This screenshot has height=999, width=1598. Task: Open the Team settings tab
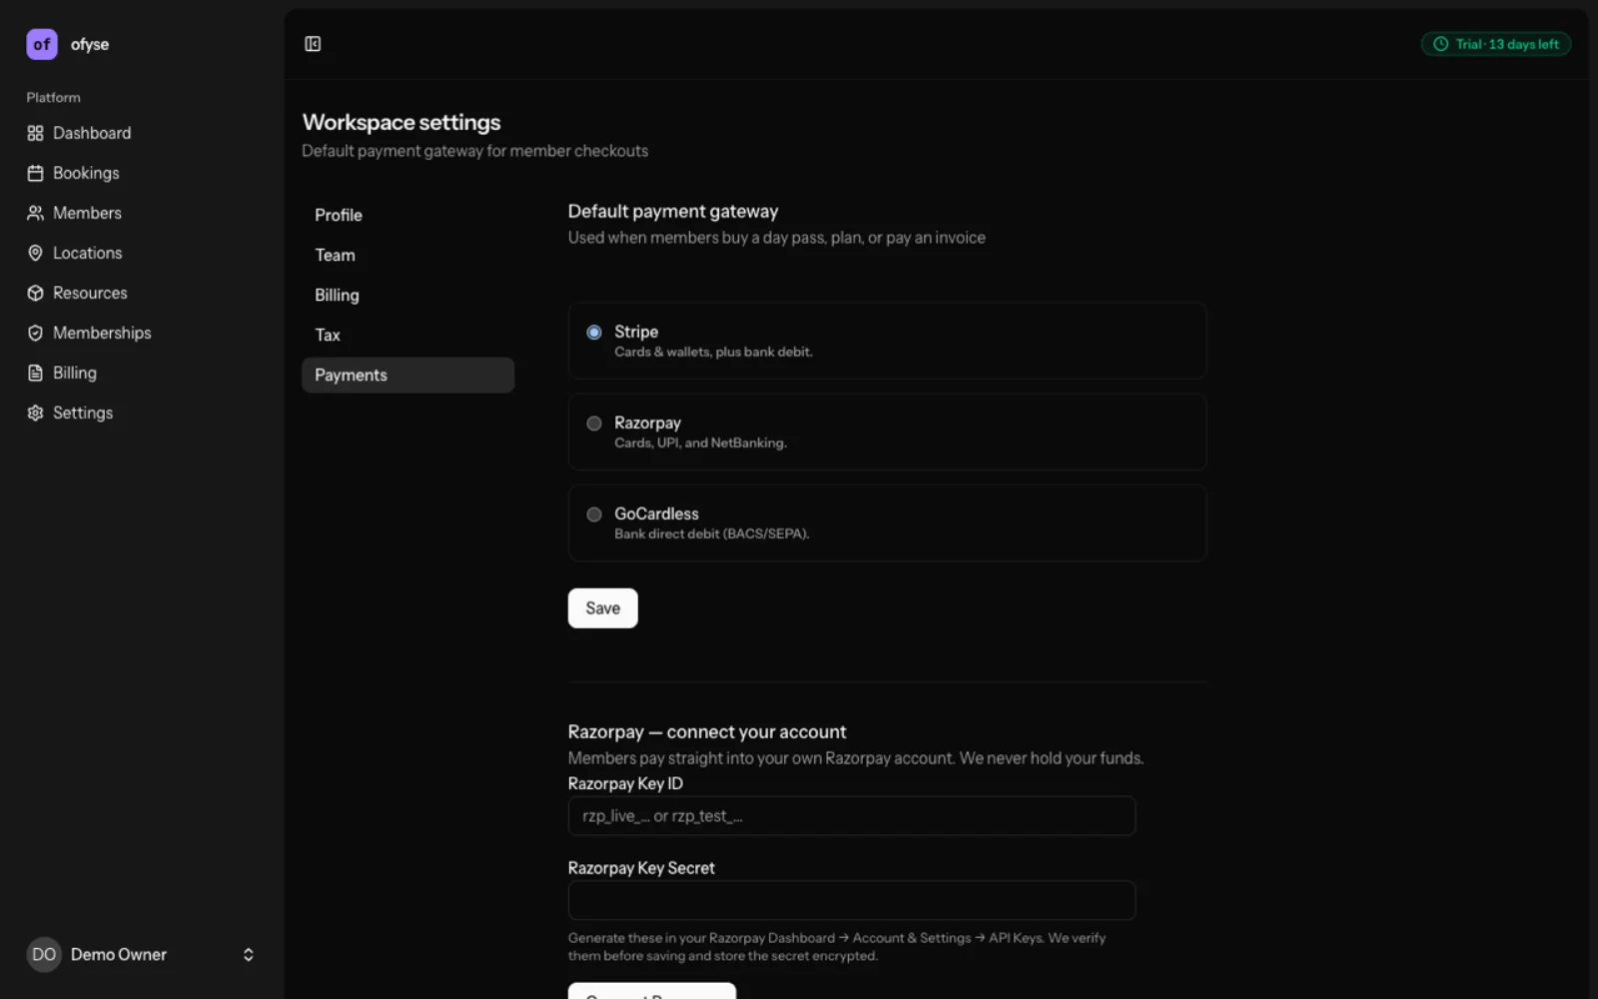coord(407,255)
